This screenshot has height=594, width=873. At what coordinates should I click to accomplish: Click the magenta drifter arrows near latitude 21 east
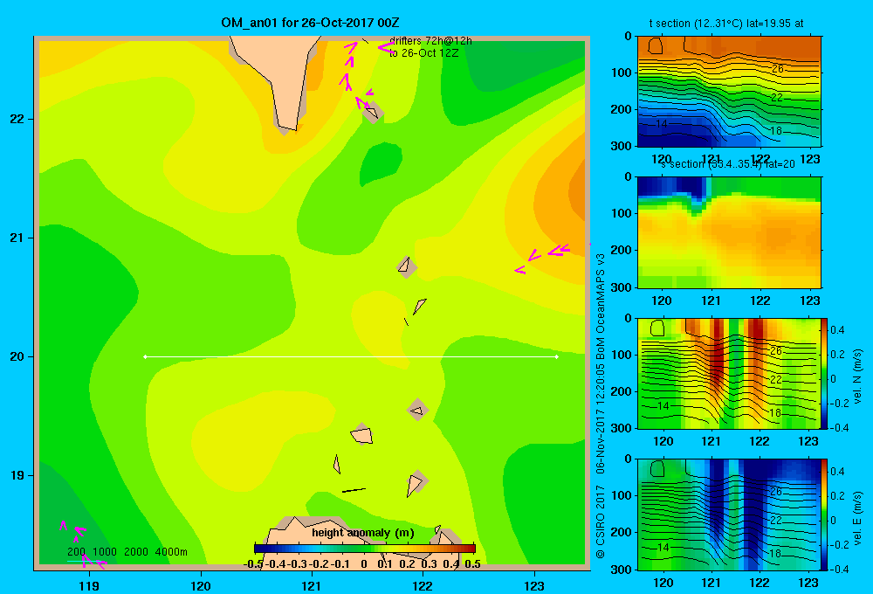(x=542, y=258)
